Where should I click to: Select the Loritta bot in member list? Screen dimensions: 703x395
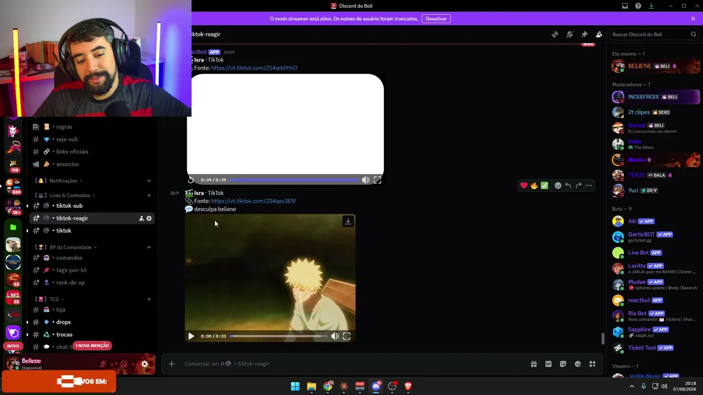coord(656,268)
